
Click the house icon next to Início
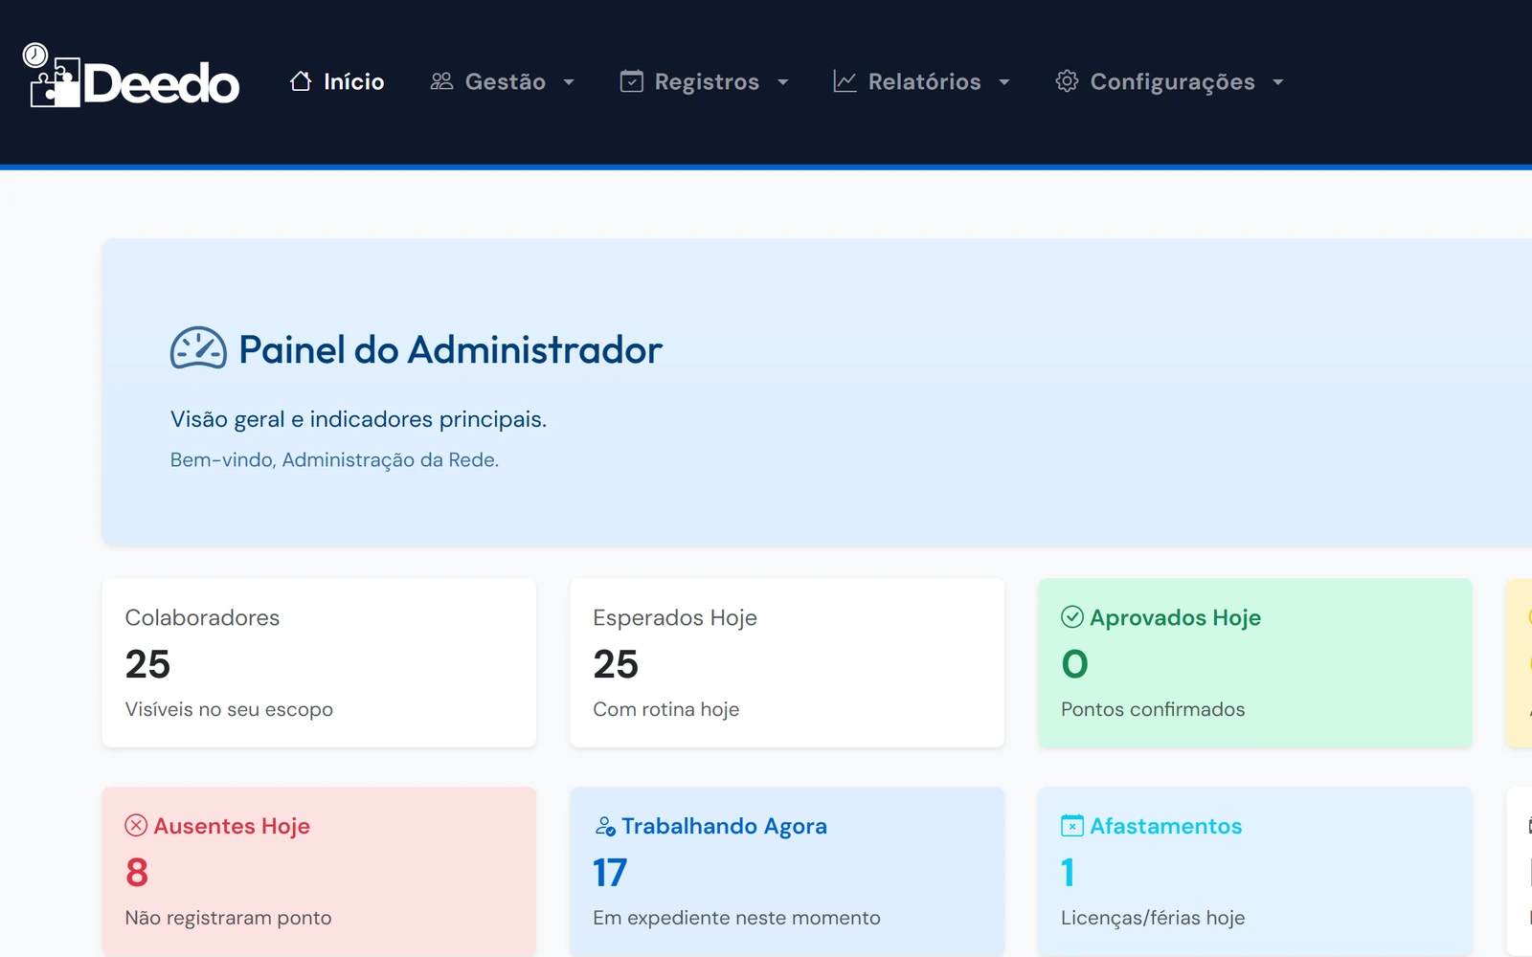301,81
